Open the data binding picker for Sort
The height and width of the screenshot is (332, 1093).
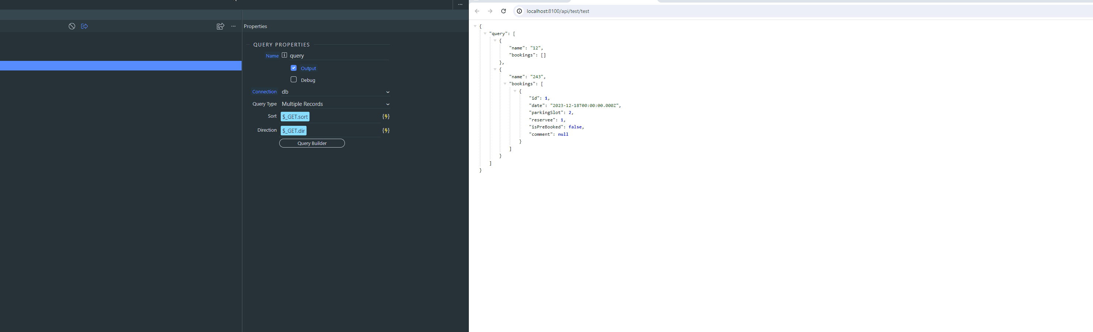coord(386,117)
